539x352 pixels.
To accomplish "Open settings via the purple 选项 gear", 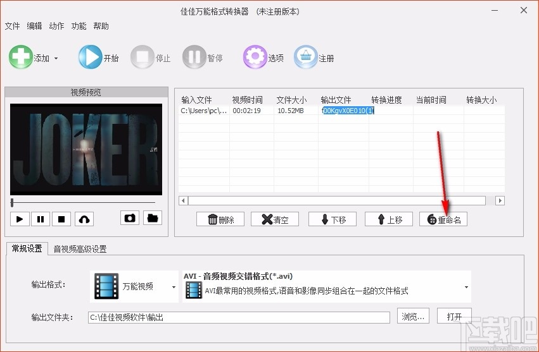I will (255, 57).
